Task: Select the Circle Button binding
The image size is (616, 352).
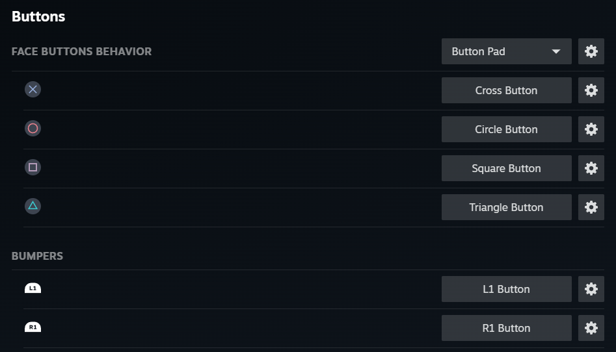Action: tap(506, 129)
